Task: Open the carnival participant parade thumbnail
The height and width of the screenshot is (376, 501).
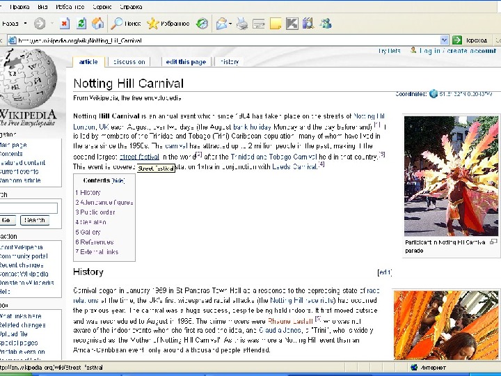Action: 451,176
